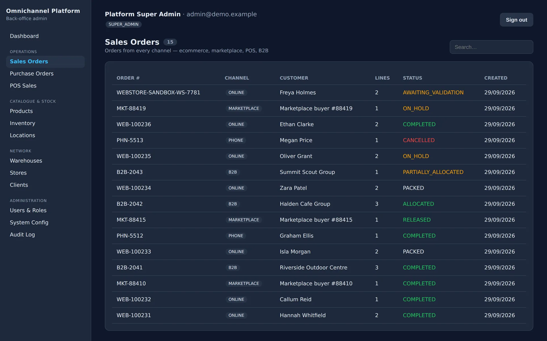Click the PARTIALLY_ALLOCATED status

(x=433, y=172)
